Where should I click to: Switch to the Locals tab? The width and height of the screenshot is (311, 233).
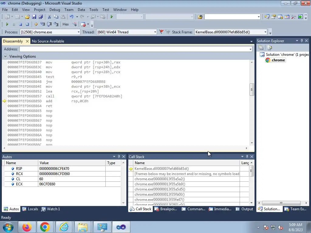(x=30, y=209)
